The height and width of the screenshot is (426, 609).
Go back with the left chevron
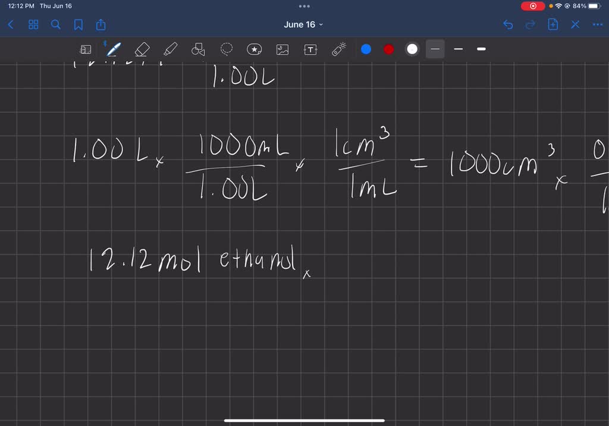click(x=11, y=25)
